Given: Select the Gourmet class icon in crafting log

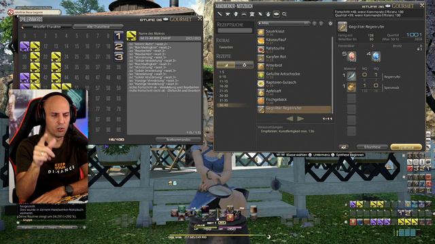Looking at the screenshot, I should (x=276, y=14).
